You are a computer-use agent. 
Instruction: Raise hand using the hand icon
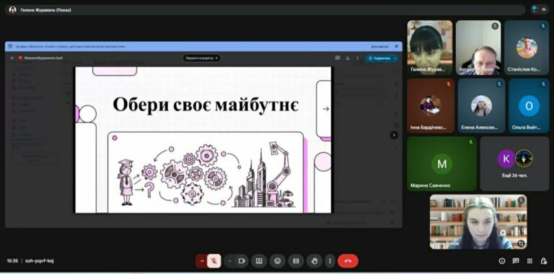click(314, 261)
